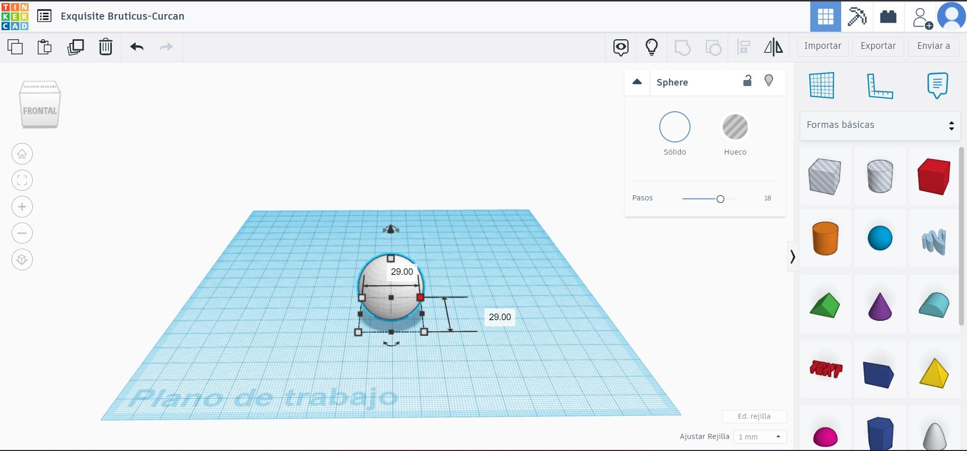Fit all shapes in view
This screenshot has height=451, width=967.
click(x=22, y=180)
